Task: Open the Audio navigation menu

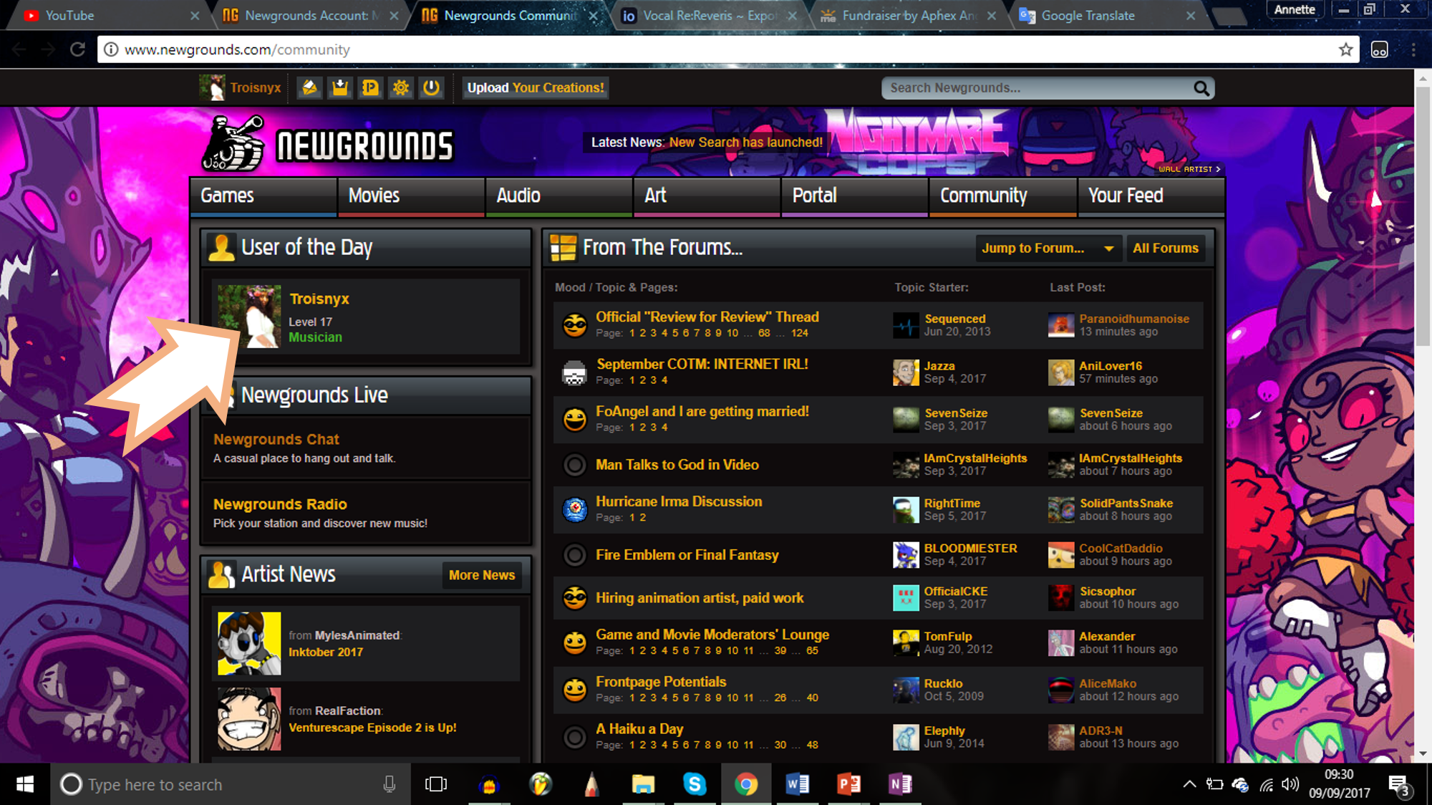Action: [559, 196]
